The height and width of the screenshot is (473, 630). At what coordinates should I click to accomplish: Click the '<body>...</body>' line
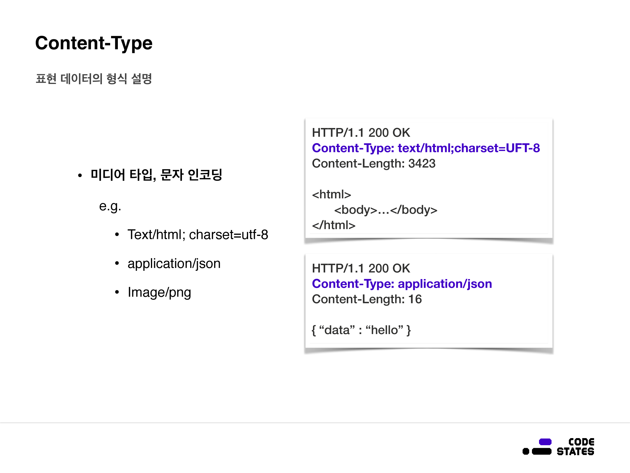[x=385, y=210]
